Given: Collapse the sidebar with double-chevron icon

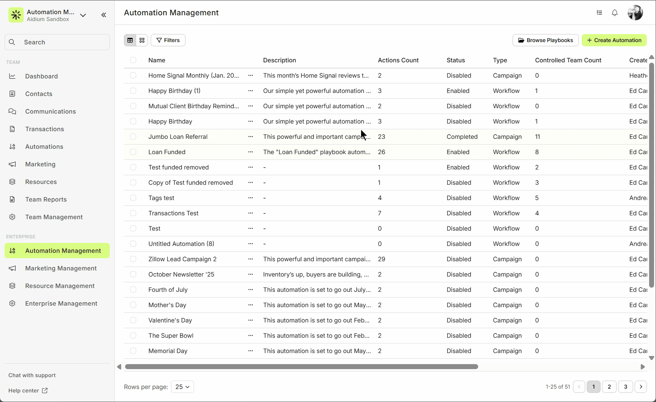Looking at the screenshot, I should pos(104,15).
